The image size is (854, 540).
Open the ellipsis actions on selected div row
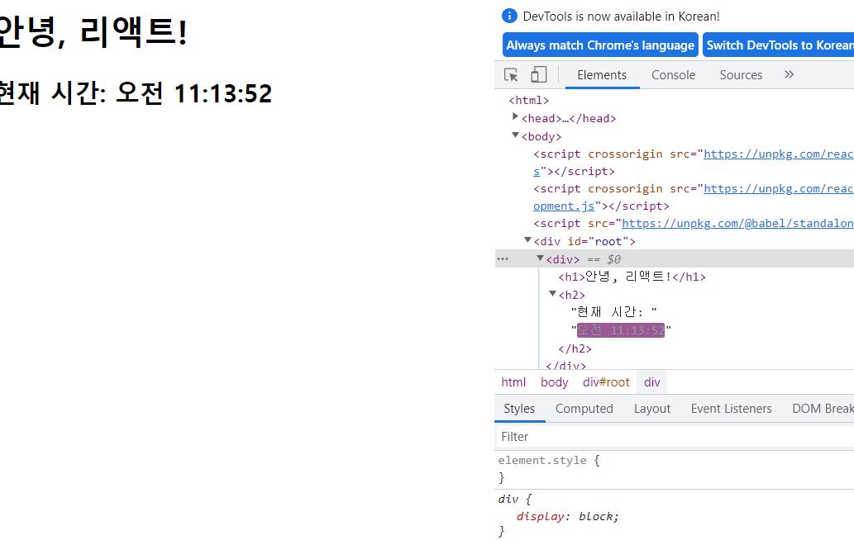pyautogui.click(x=503, y=258)
